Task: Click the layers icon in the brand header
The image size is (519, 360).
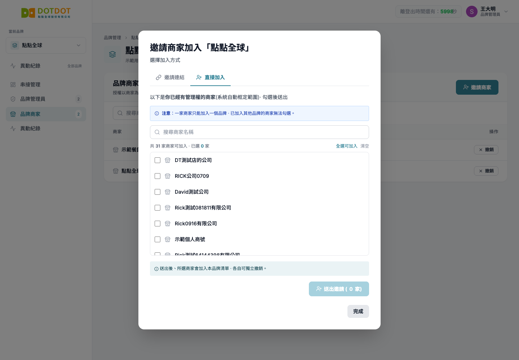Action: tap(112, 54)
